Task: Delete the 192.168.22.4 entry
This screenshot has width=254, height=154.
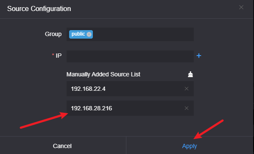Action: 187,89
